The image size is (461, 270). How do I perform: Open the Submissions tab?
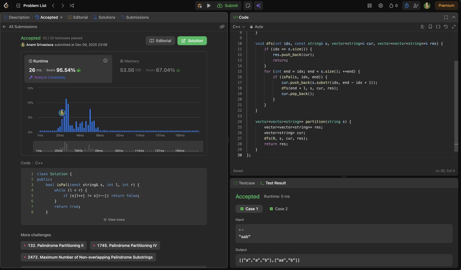pyautogui.click(x=134, y=17)
